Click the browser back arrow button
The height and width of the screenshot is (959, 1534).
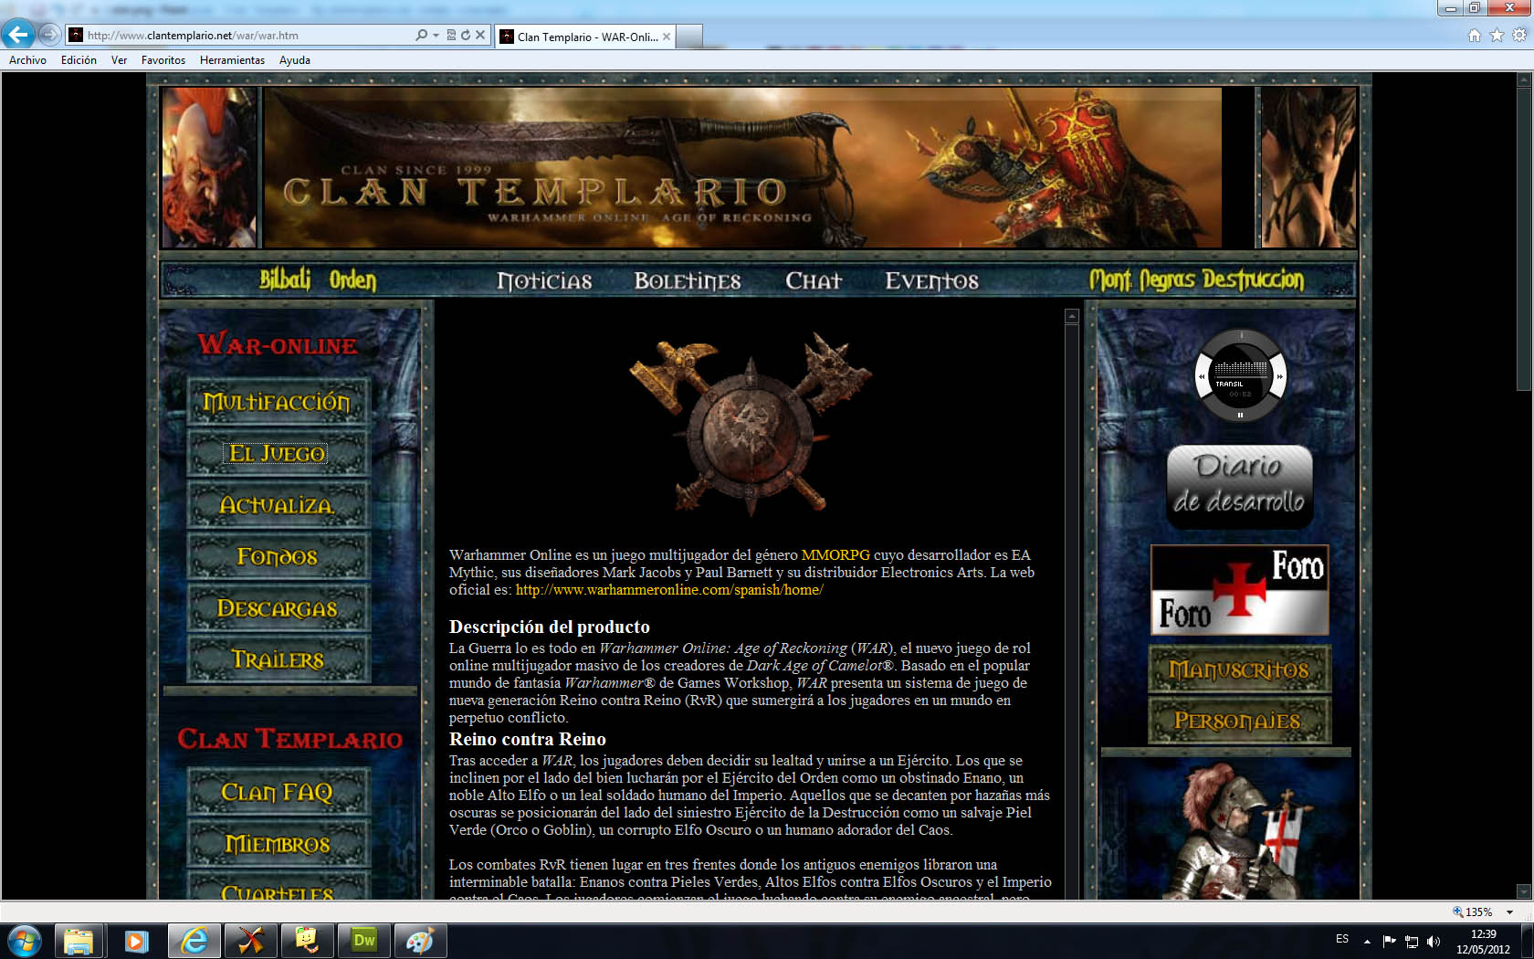pyautogui.click(x=17, y=35)
